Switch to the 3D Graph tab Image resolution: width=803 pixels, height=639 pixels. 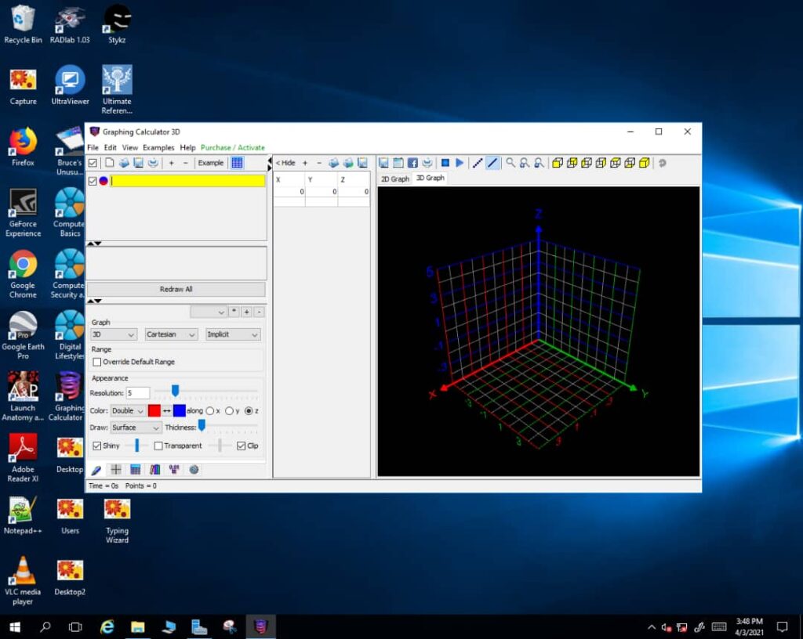coord(431,178)
